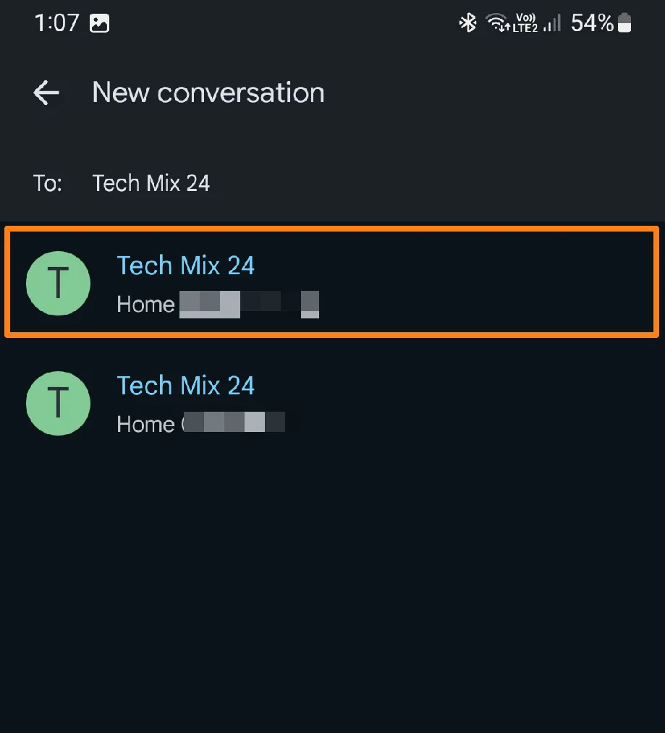Tap the cellular signal bars icon
665x733 pixels.
point(552,23)
